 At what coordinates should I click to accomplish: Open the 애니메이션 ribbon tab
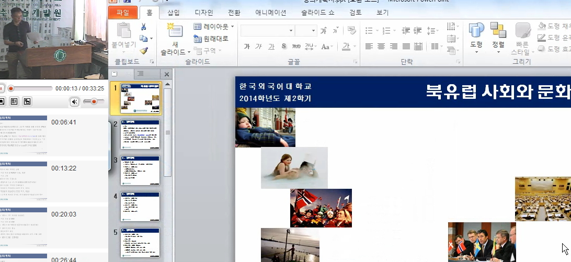tap(270, 12)
